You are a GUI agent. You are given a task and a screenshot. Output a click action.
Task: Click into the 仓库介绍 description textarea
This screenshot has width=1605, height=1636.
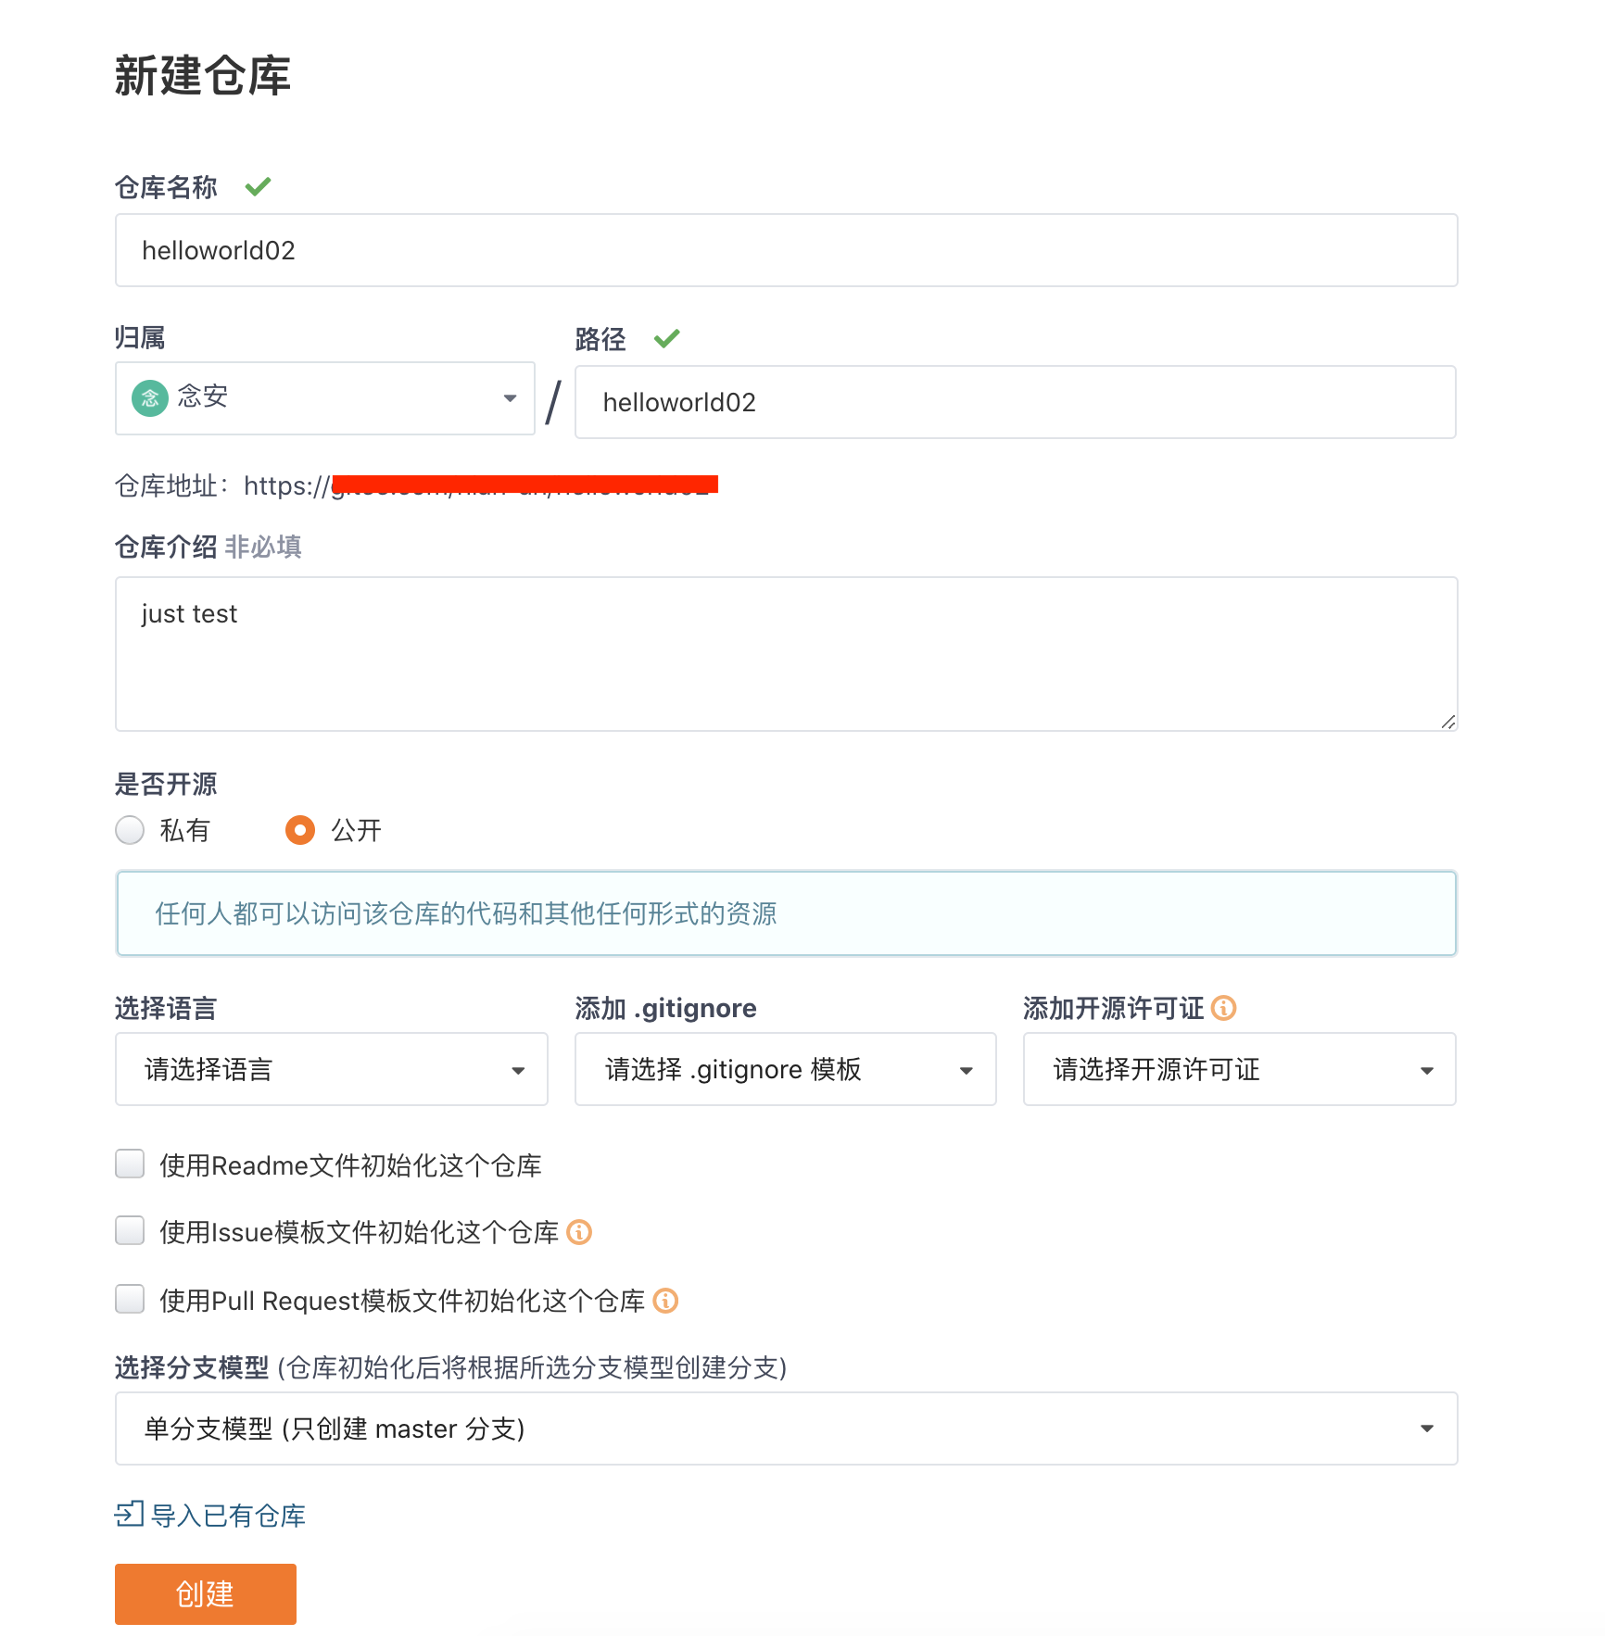click(786, 654)
